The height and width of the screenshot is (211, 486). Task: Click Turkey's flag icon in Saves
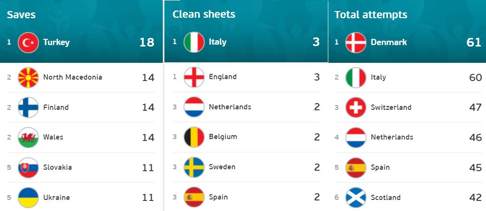pos(28,42)
